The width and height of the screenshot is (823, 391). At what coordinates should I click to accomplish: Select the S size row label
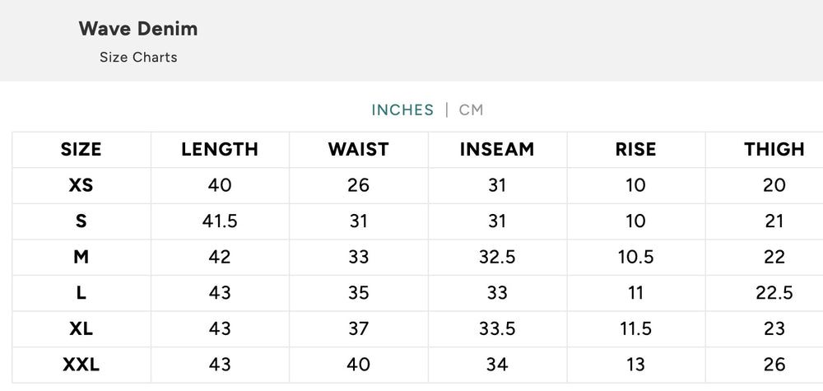point(81,221)
